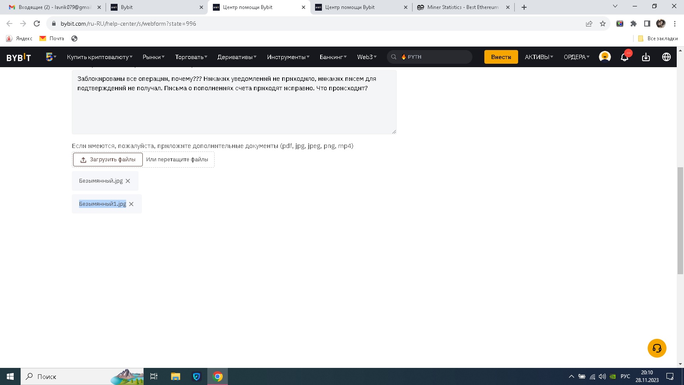Image resolution: width=684 pixels, height=385 pixels.
Task: Toggle the Chrome side panel icon
Action: point(647,24)
